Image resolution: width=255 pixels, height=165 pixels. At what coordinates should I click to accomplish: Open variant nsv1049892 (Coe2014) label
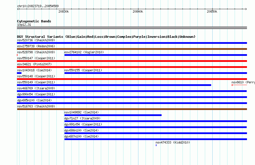point(81,112)
